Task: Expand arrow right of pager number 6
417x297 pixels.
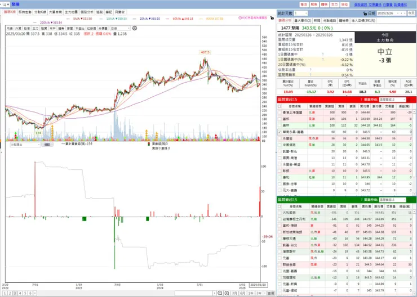Action: (35, 293)
